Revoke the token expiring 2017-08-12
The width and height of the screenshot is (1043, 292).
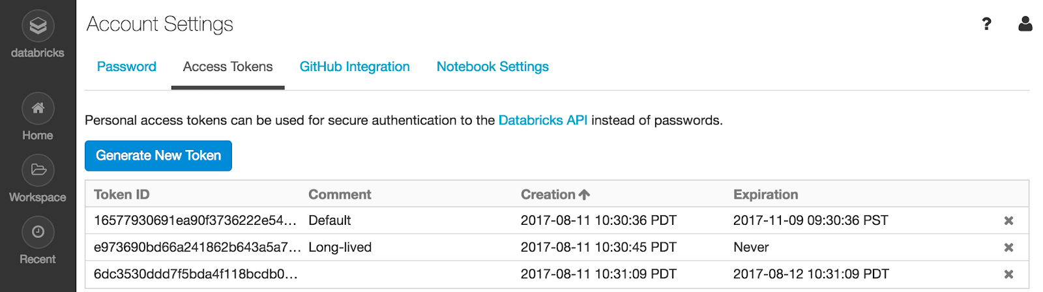tap(1008, 274)
